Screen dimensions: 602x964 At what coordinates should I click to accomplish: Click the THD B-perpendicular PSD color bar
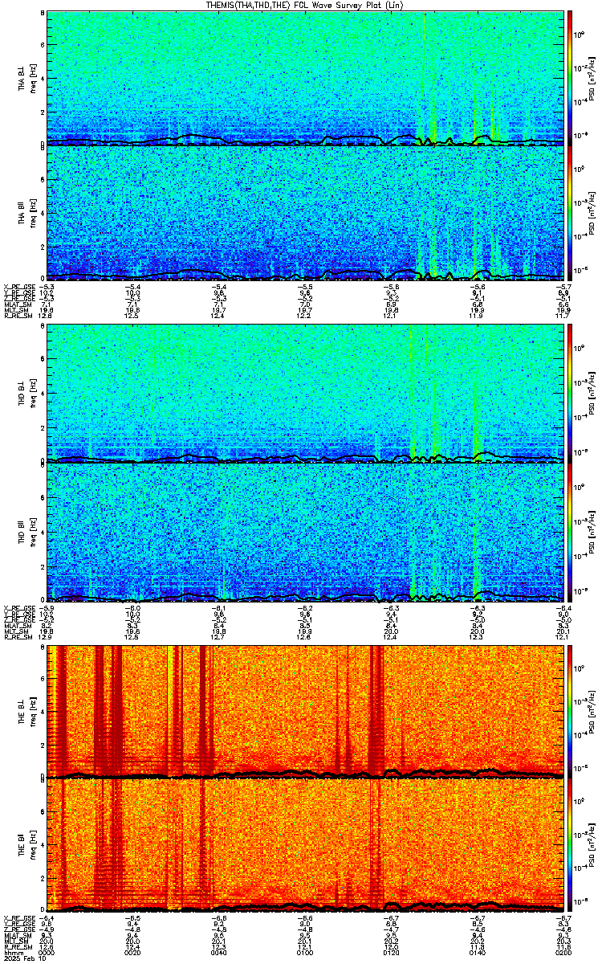[x=570, y=394]
